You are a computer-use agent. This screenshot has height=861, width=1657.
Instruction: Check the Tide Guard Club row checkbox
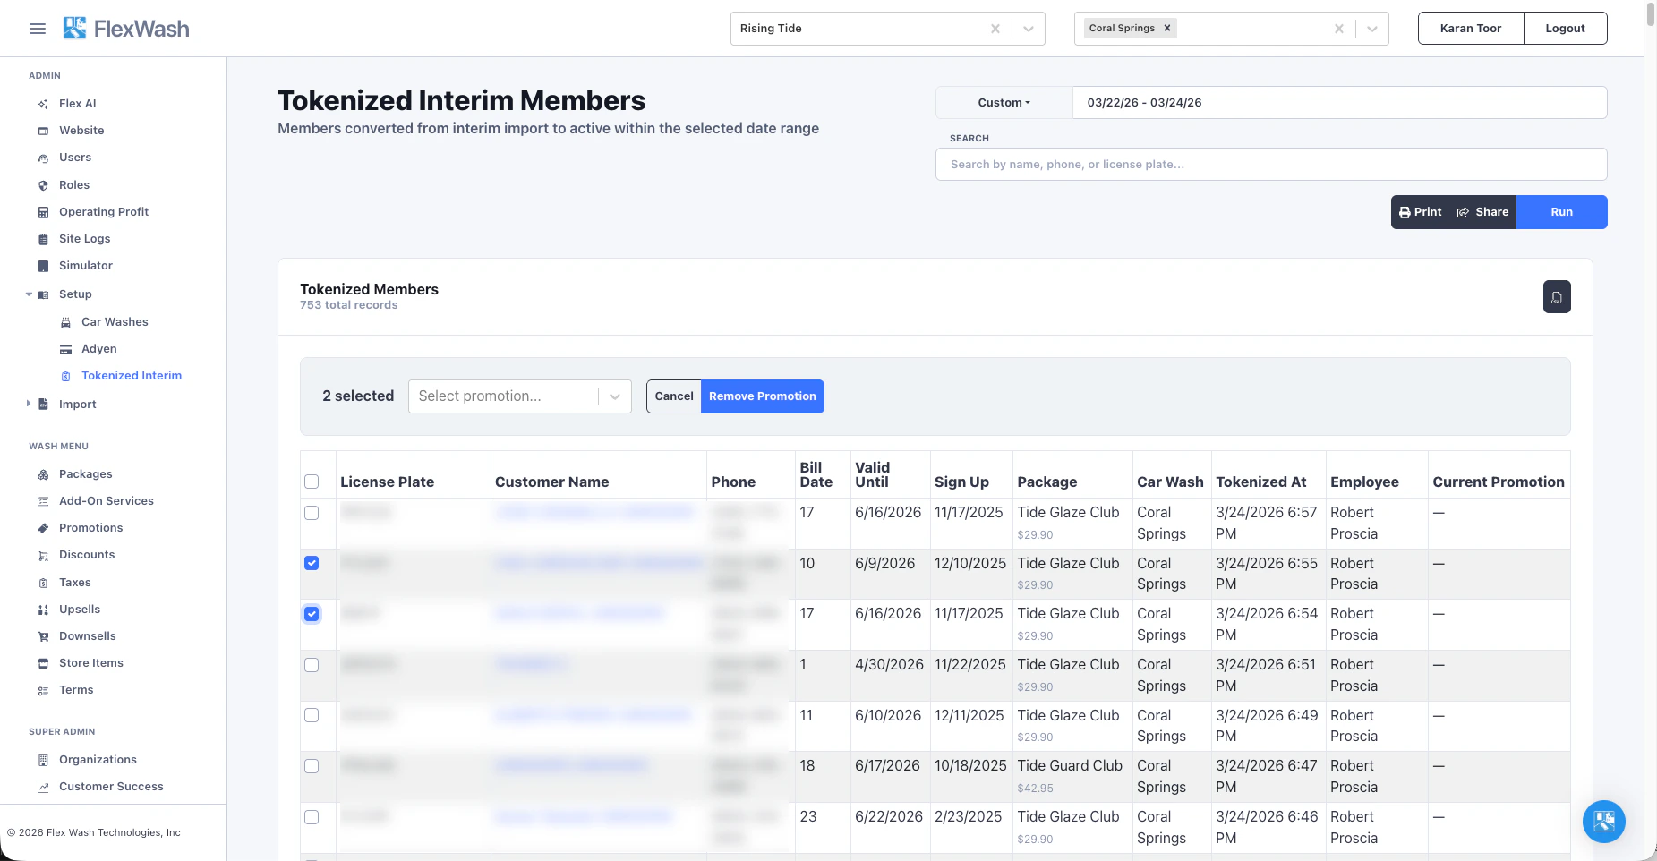[x=312, y=766]
